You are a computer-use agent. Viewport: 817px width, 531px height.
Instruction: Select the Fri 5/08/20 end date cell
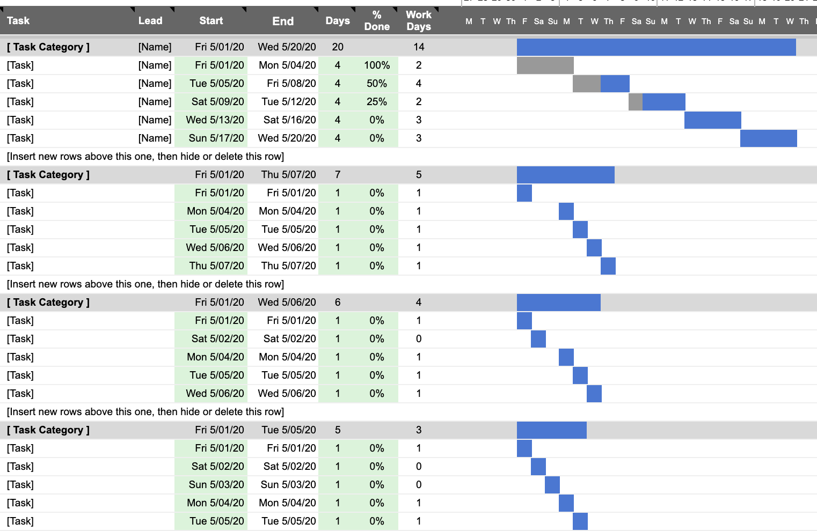291,84
